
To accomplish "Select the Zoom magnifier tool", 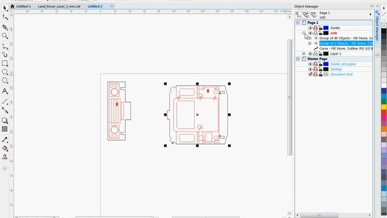I will [x=5, y=36].
